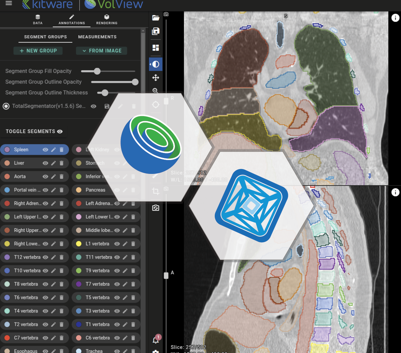Select the T2 vertebra segment row

click(x=34, y=325)
